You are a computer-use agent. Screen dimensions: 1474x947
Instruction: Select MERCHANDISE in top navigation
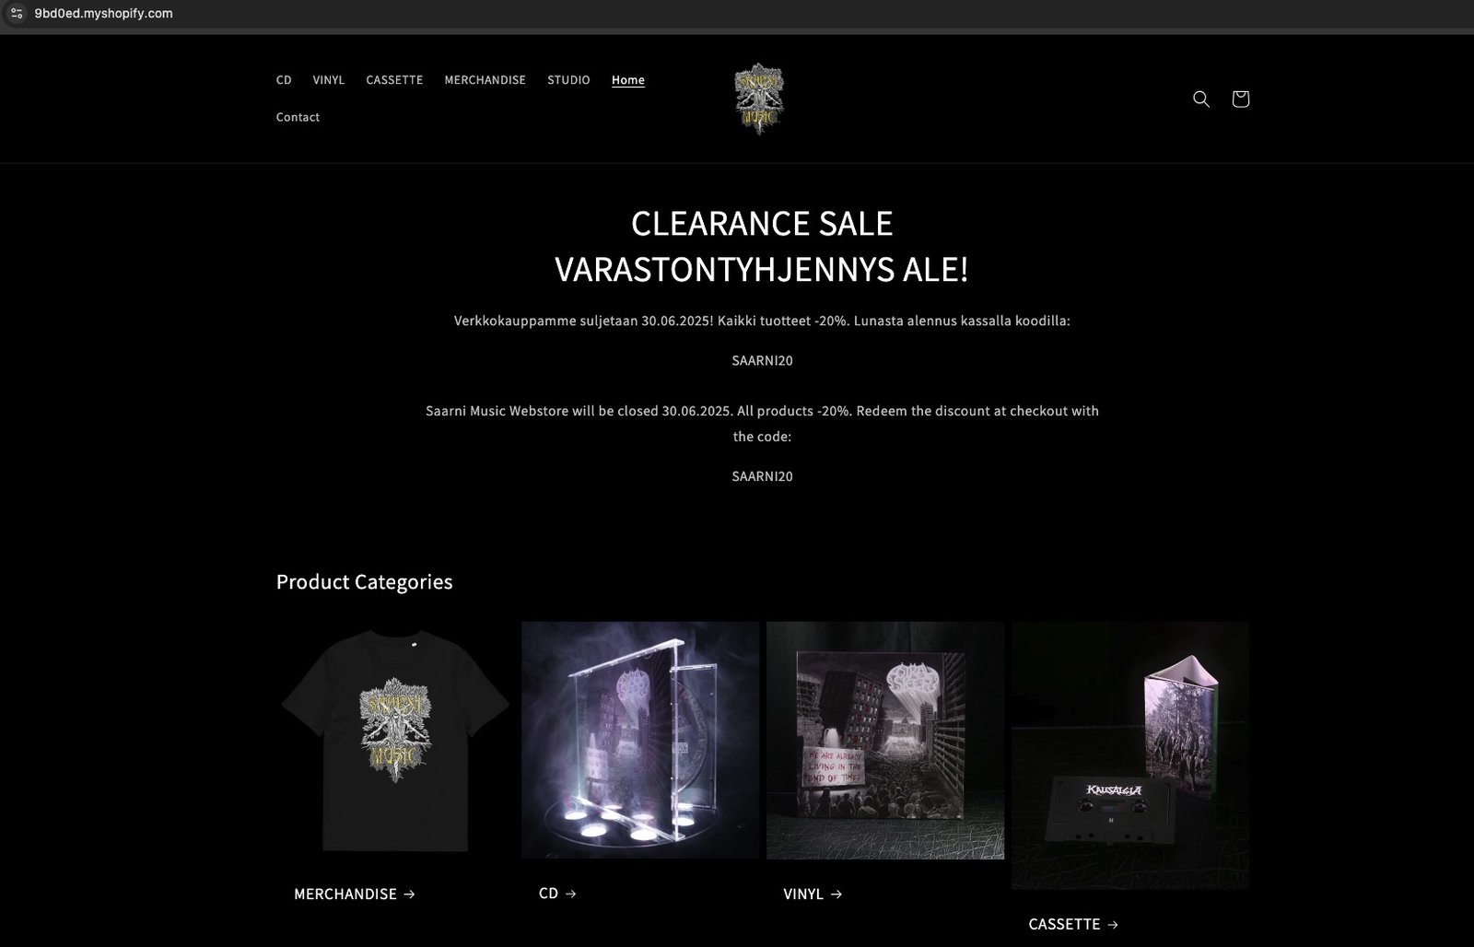pyautogui.click(x=485, y=80)
